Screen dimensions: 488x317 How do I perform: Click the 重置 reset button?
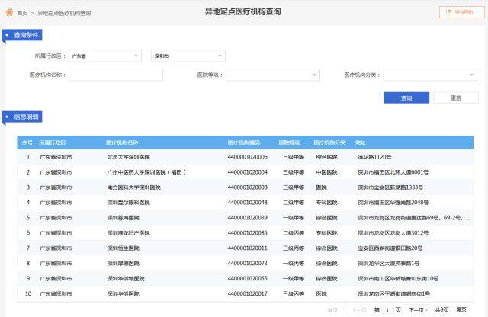pyautogui.click(x=455, y=98)
